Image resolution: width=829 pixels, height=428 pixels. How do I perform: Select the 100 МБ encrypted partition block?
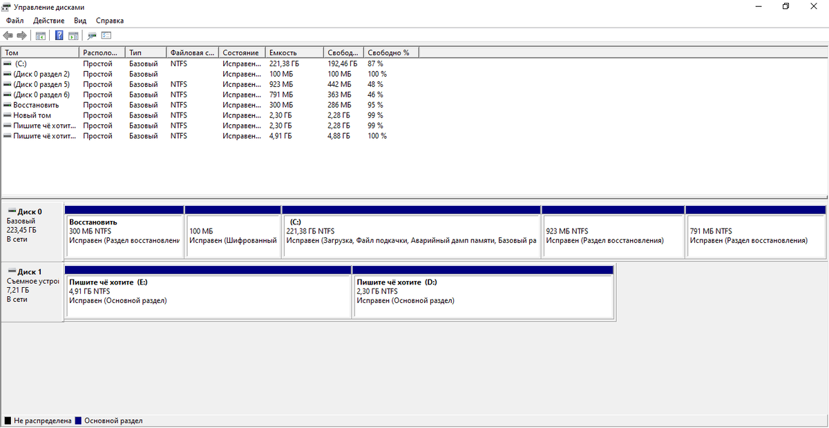[233, 232]
